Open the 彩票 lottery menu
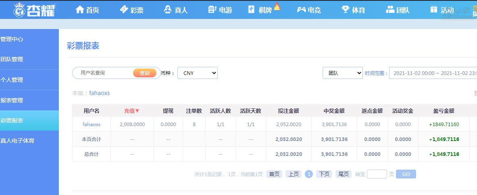The width and height of the screenshot is (477, 195). pyautogui.click(x=132, y=10)
